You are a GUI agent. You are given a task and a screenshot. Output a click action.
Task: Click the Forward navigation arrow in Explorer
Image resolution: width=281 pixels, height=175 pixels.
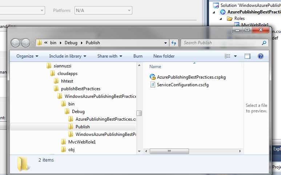click(x=25, y=43)
